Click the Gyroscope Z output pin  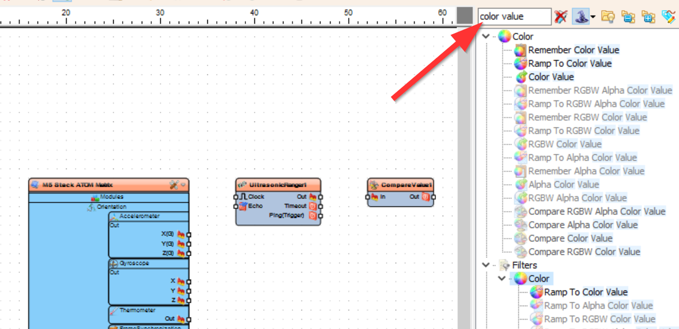tap(189, 300)
